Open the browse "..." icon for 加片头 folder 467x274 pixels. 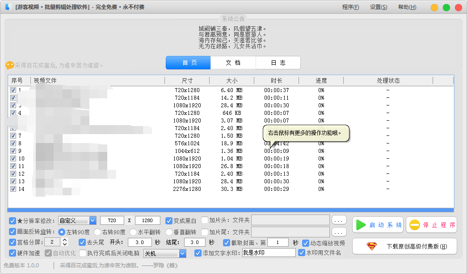pyautogui.click(x=338, y=220)
